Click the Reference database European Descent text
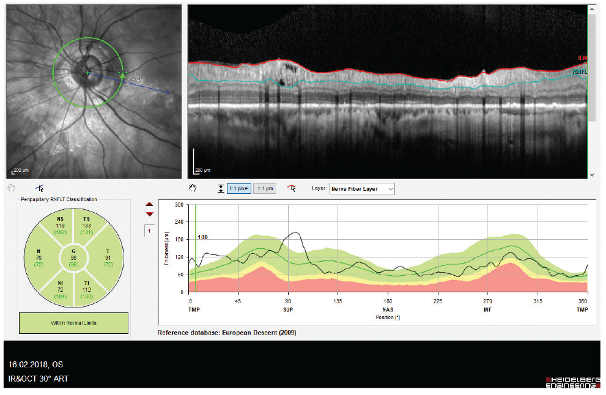 pyautogui.click(x=227, y=333)
